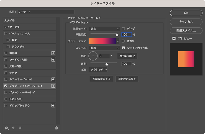Screen dimensions: 205x134
Task: Uncheck the プレビュー checkbox
Action: coord(174,38)
